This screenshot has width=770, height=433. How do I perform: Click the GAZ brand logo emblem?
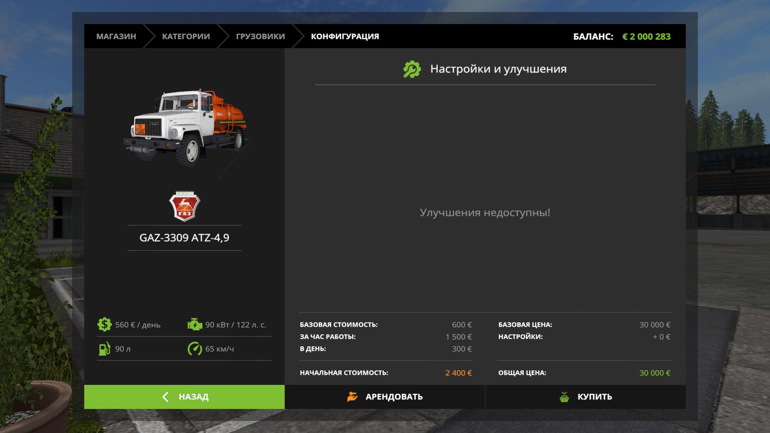pos(184,206)
